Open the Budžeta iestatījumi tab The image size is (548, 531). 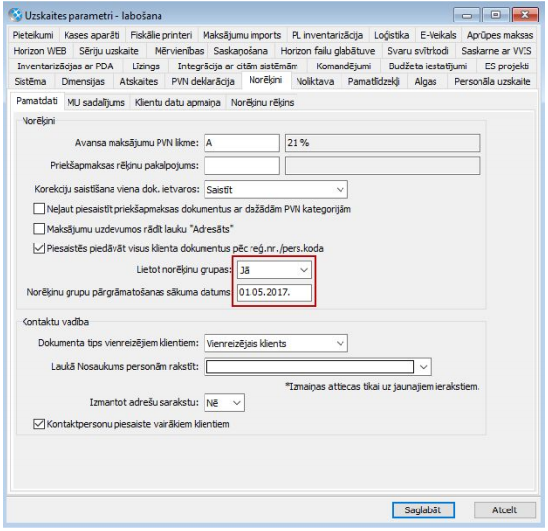(x=428, y=66)
